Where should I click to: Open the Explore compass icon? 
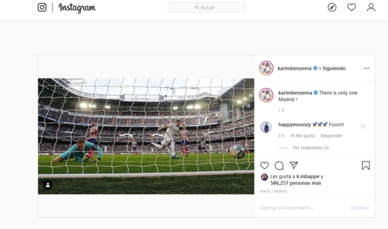click(332, 8)
